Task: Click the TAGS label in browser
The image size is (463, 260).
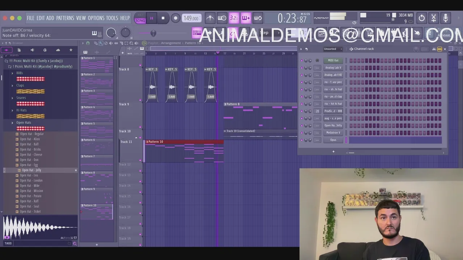Action: pyautogui.click(x=8, y=243)
